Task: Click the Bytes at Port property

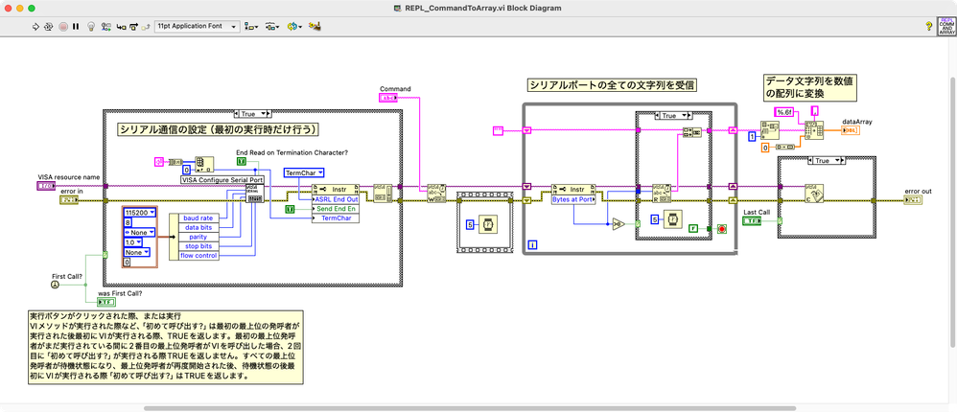Action: tap(573, 199)
